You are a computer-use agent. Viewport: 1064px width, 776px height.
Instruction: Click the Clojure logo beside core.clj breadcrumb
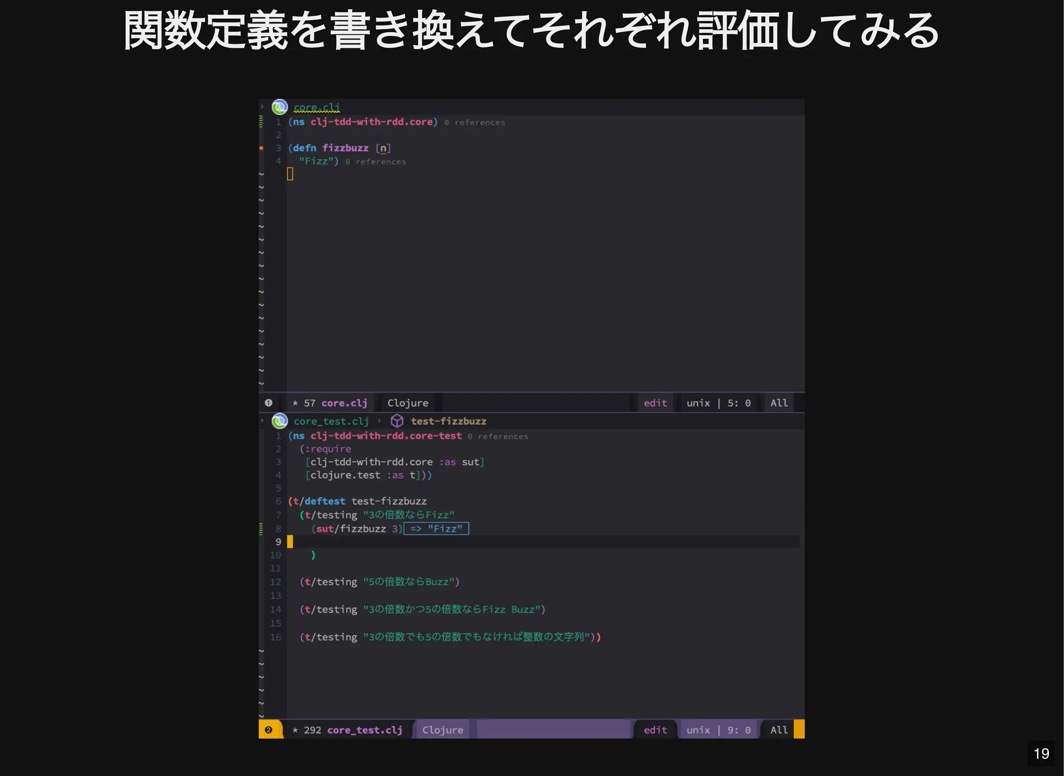point(280,107)
